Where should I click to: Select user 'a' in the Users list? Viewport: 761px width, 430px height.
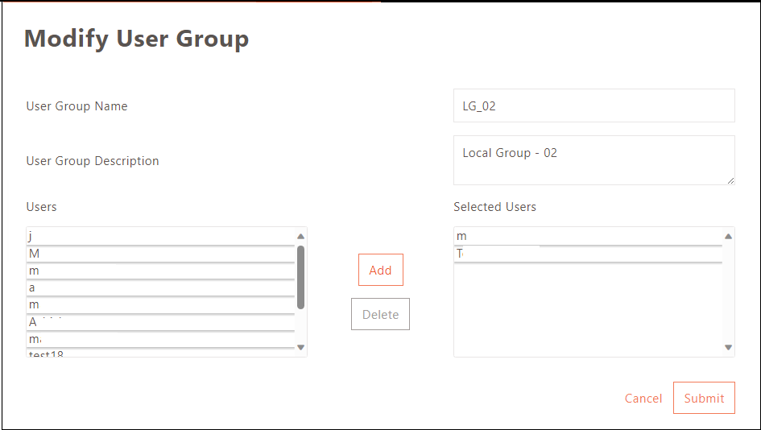161,287
